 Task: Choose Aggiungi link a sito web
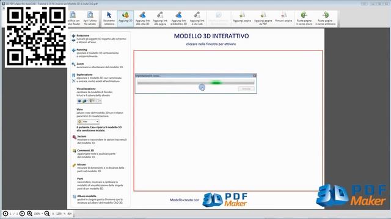tap(197, 18)
